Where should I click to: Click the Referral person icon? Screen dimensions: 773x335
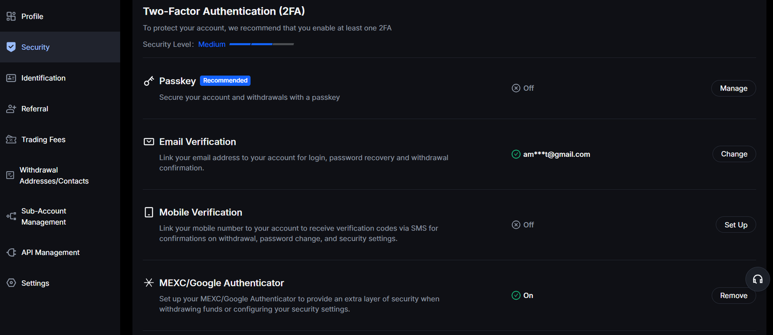click(x=11, y=109)
